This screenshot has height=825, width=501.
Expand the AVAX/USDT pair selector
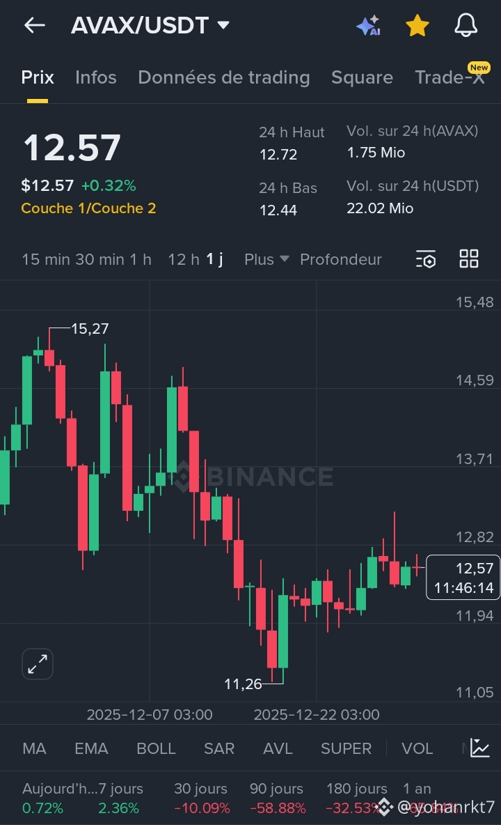click(x=150, y=25)
